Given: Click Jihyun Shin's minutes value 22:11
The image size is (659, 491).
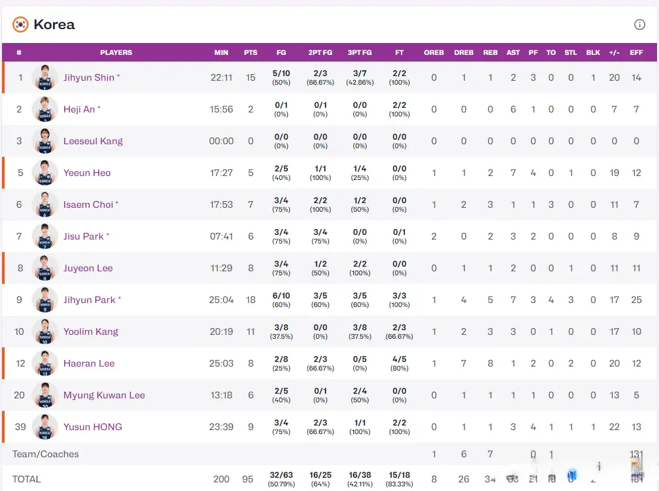Looking at the screenshot, I should coord(222,77).
